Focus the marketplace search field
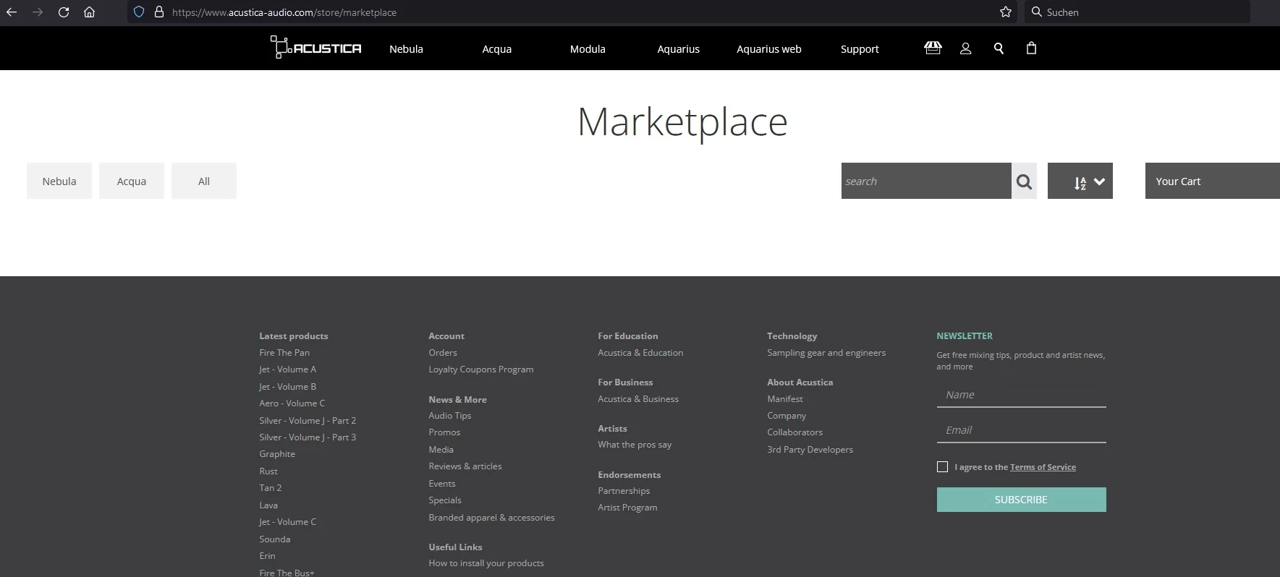 [x=926, y=181]
